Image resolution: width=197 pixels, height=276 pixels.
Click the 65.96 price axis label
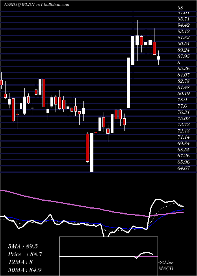click(184, 162)
